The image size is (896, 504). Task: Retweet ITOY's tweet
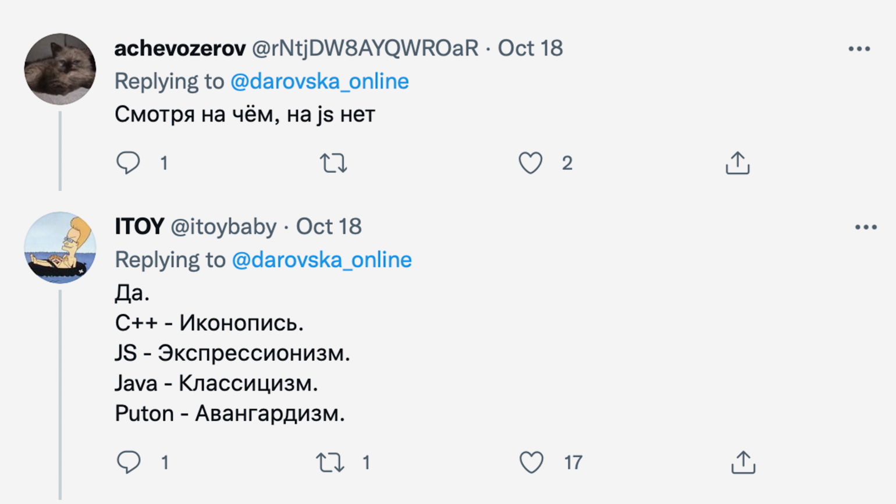pyautogui.click(x=330, y=463)
